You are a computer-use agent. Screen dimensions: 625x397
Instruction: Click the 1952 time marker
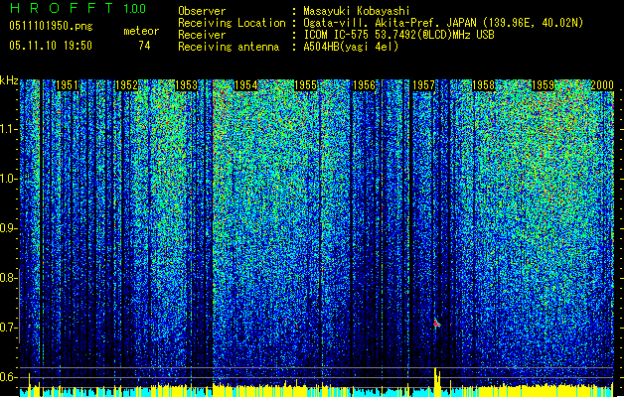click(126, 85)
